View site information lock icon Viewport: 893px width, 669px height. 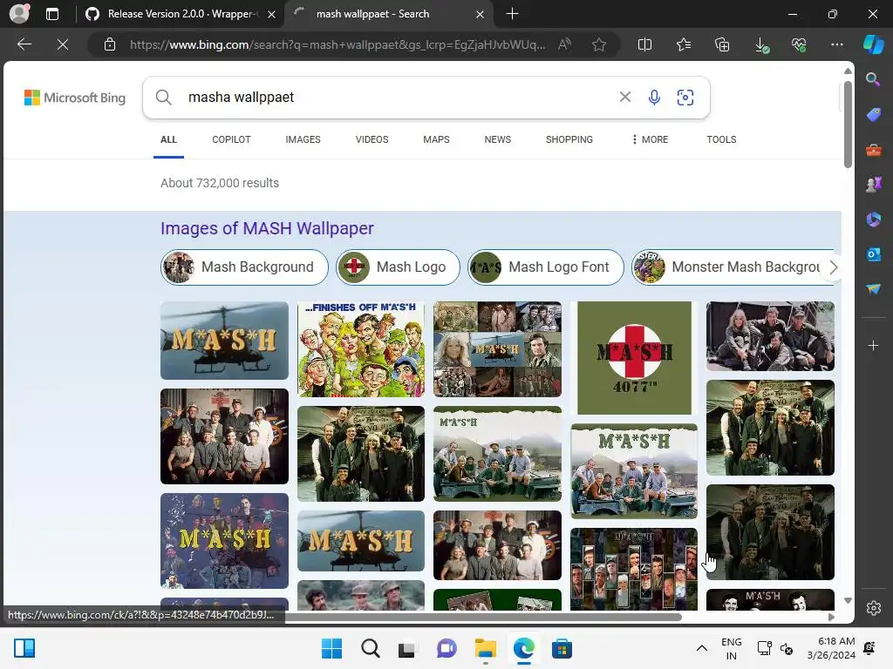(x=110, y=44)
